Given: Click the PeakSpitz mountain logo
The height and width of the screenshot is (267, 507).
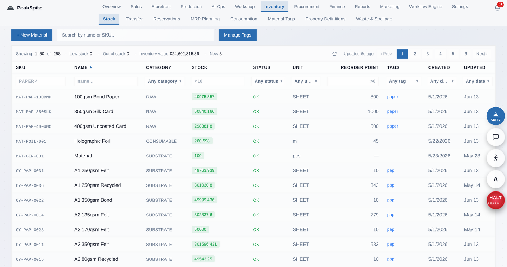Looking at the screenshot, I should 11,8.
